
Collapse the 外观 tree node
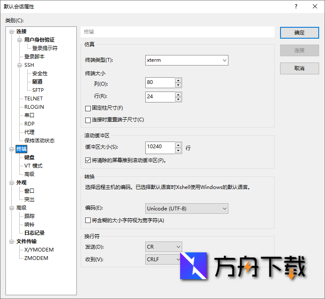(11, 183)
